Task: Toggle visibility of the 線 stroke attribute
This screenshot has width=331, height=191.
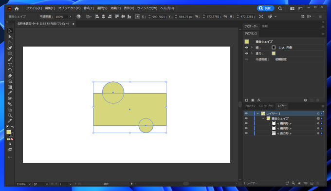Action: point(247,48)
